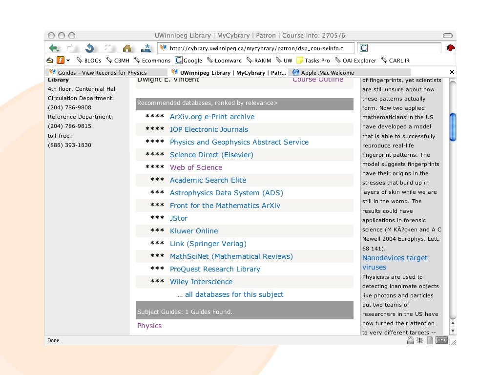Open ProQuest Research Library link
Image resolution: width=500 pixels, height=375 pixels.
point(215,269)
